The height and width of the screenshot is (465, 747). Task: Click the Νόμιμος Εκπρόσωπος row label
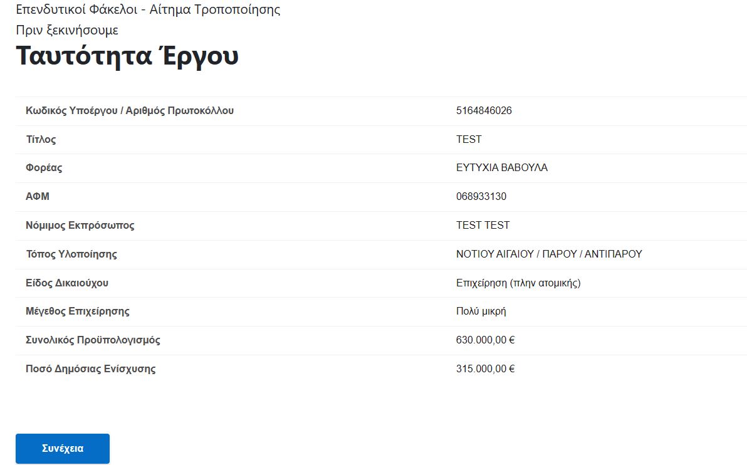click(80, 226)
